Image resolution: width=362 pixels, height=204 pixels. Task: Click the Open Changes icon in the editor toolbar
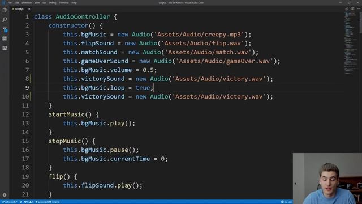(x=347, y=9)
